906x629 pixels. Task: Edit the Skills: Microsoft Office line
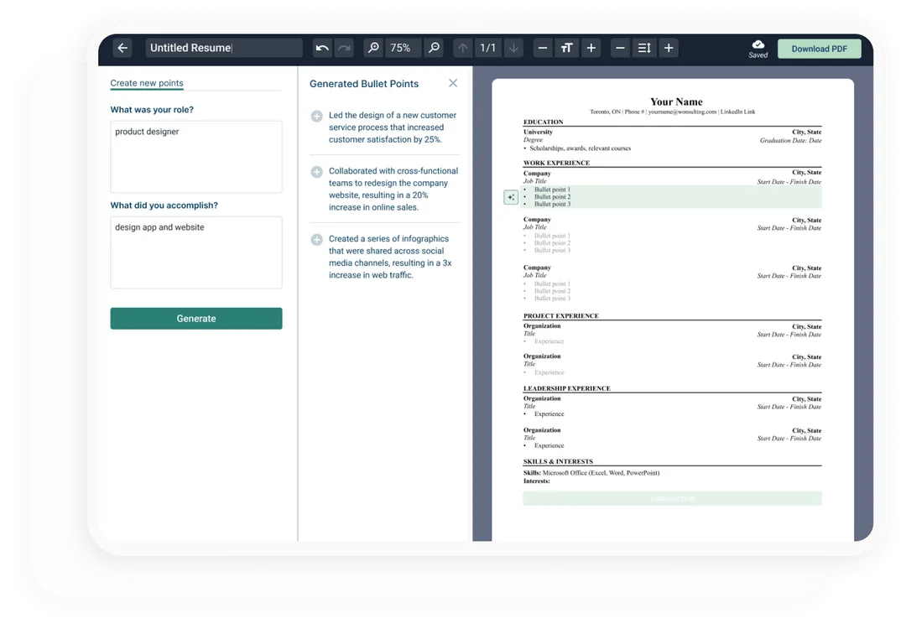click(x=591, y=473)
